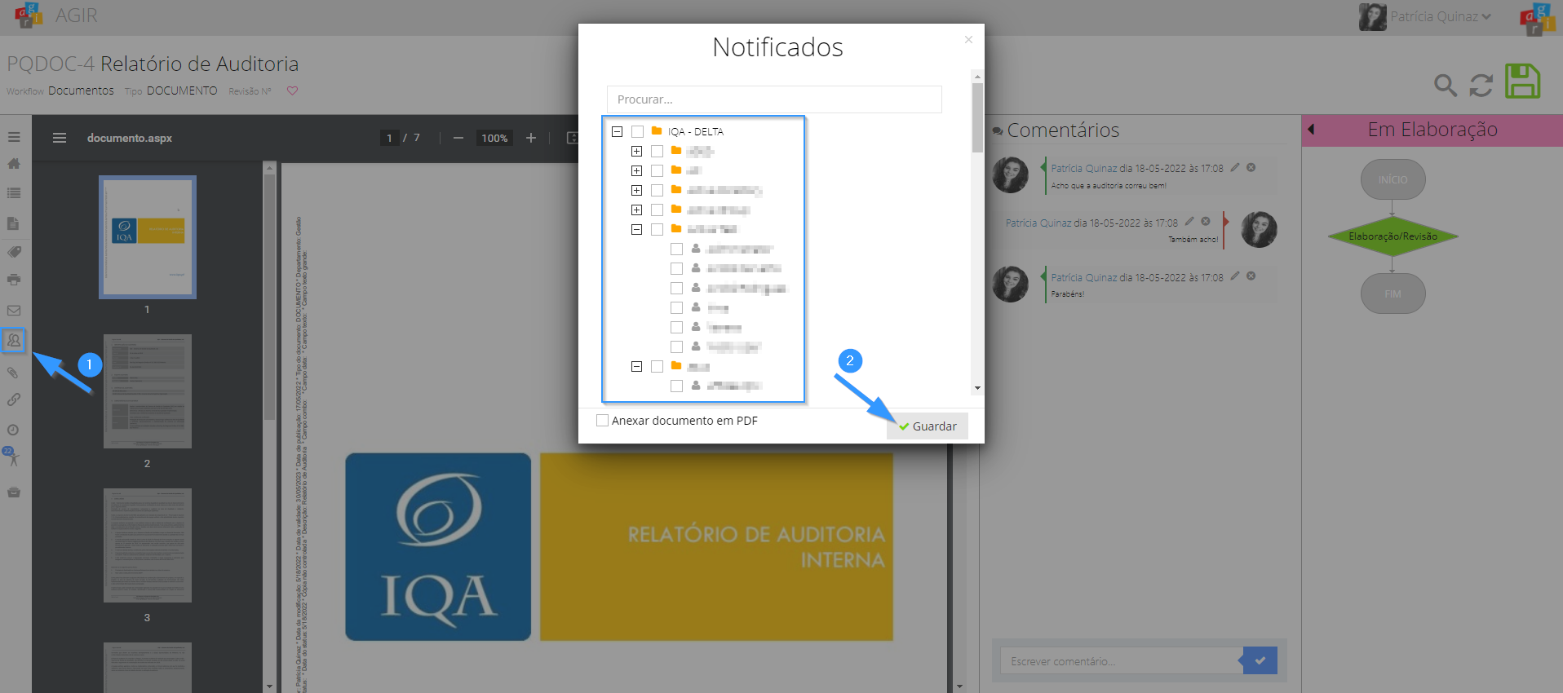Screen dimensions: 1563x693
Task: Click the INÍCIO workflow node
Action: [x=1393, y=179]
